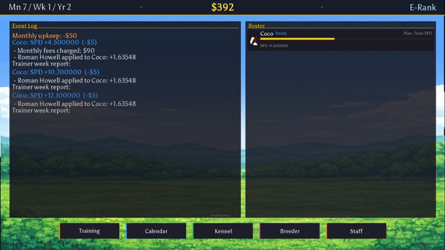The width and height of the screenshot is (445, 250).
Task: Click Coco's dog portrait icon
Action: tap(253, 41)
